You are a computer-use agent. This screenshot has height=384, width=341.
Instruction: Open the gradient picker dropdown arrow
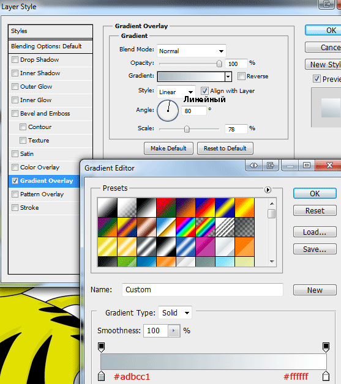(x=228, y=76)
